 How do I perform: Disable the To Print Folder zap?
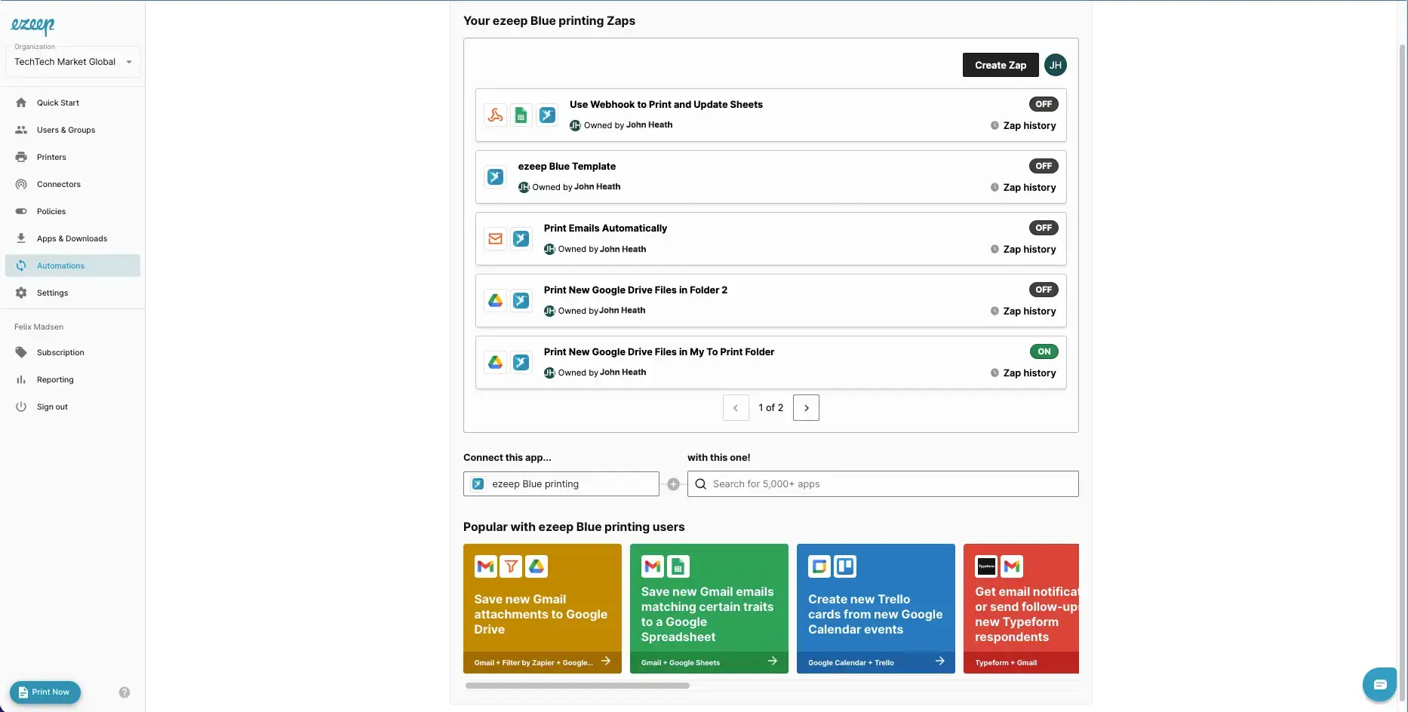tap(1044, 351)
